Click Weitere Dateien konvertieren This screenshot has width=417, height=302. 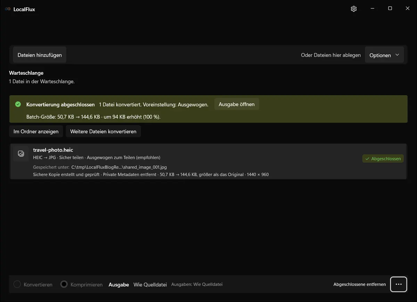point(103,131)
